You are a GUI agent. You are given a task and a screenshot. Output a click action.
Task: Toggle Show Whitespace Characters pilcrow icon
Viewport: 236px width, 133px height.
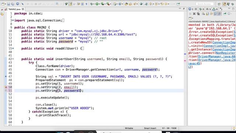tap(86, 4)
